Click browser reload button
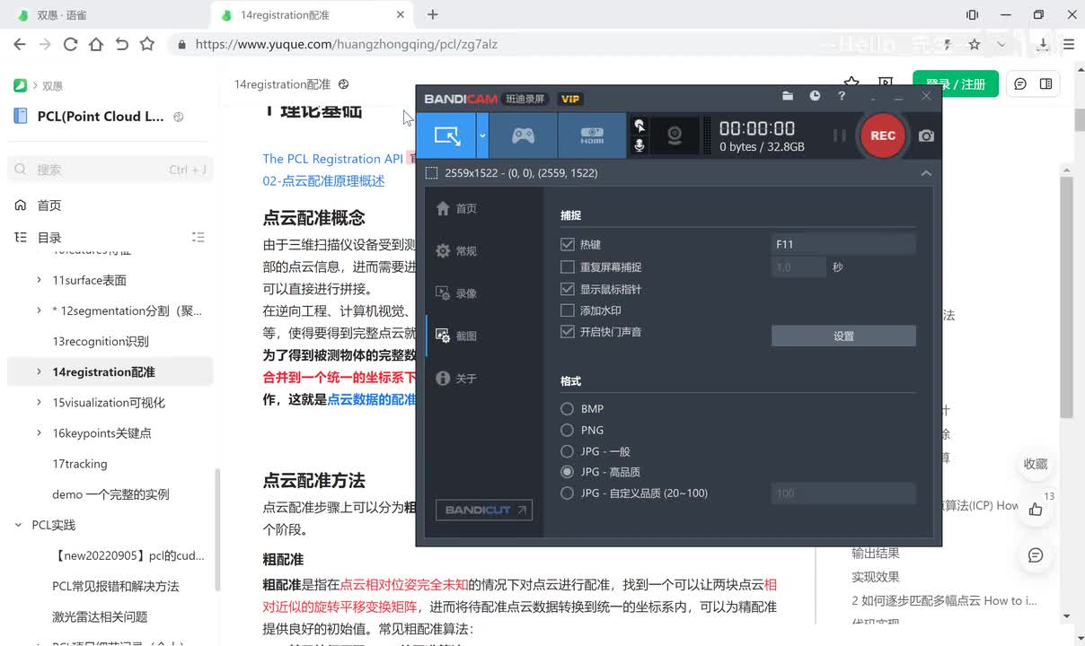The height and width of the screenshot is (646, 1085). (x=70, y=44)
